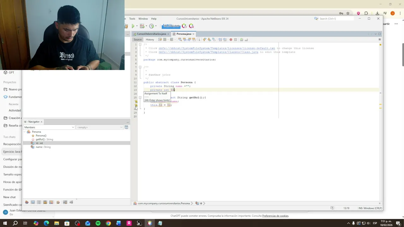Select the Persona() constructor in the Navigator
404x227 pixels.
click(41, 136)
